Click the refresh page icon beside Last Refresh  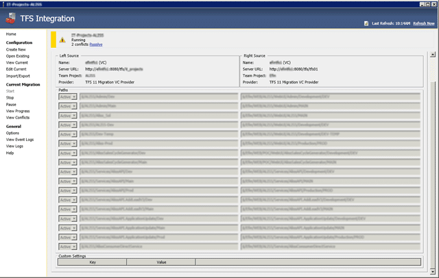pos(366,23)
